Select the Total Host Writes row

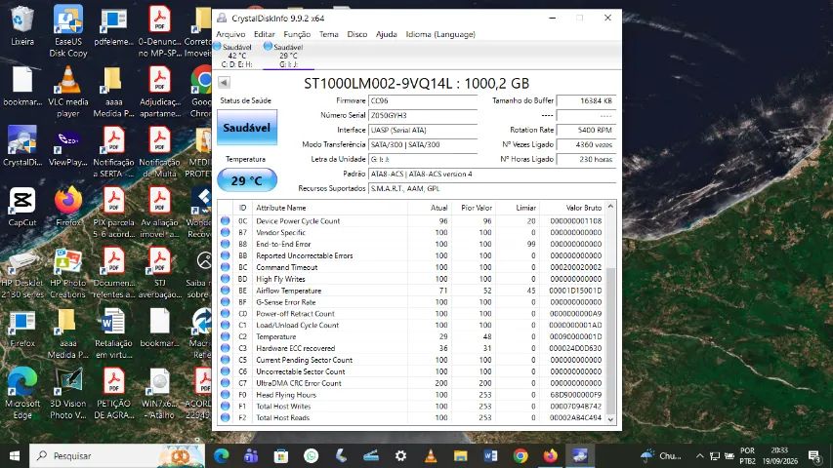pos(411,406)
